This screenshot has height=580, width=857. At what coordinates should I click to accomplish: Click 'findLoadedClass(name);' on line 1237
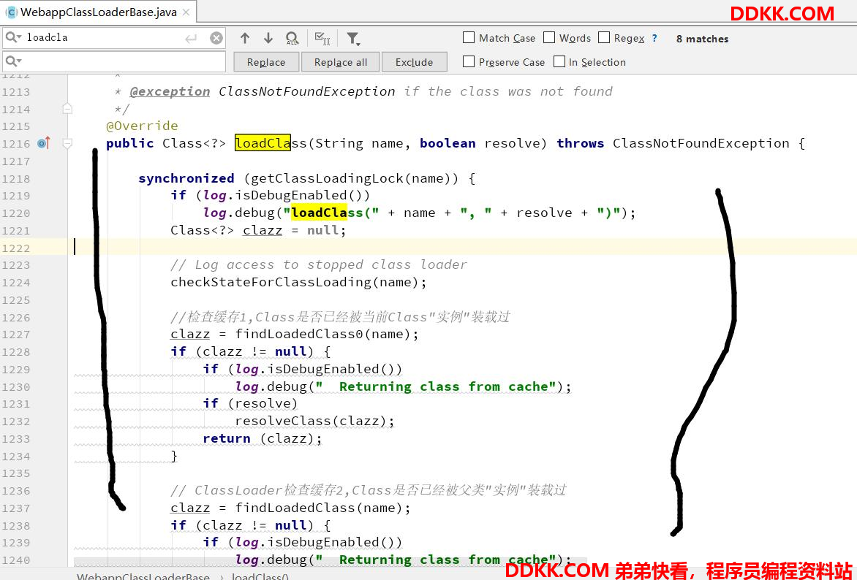[x=323, y=508]
